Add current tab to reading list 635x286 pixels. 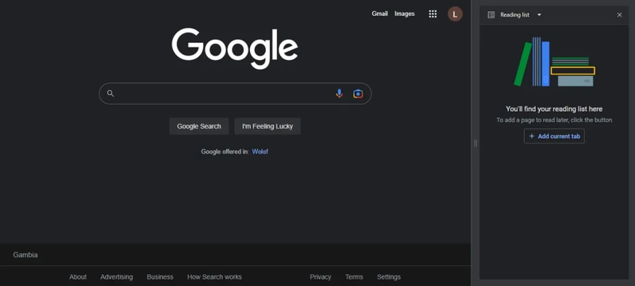554,136
